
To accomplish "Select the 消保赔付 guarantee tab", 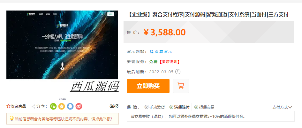I will (x=179, y=107).
